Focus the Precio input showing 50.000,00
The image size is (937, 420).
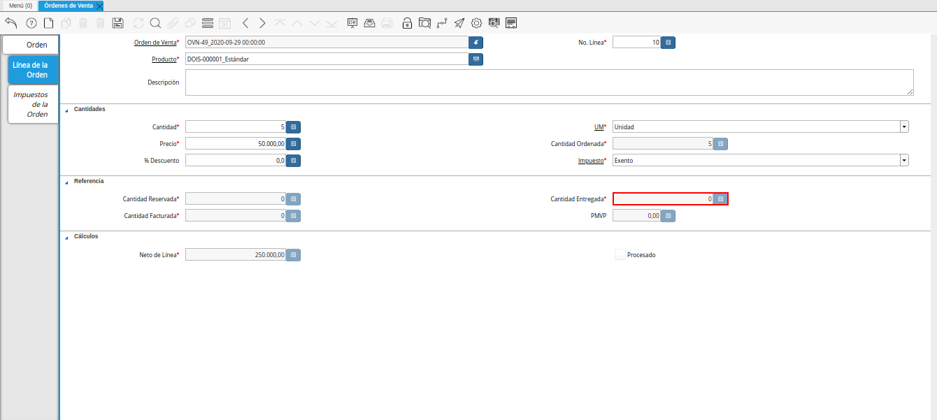tap(236, 144)
